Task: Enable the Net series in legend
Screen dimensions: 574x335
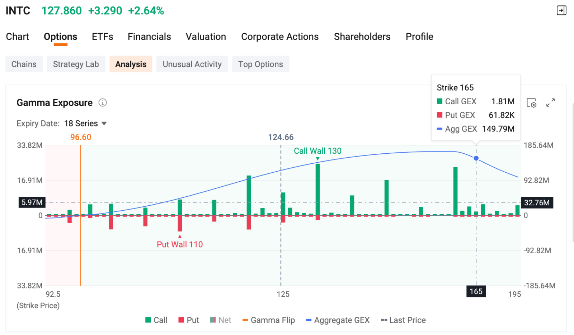Action: [x=221, y=320]
